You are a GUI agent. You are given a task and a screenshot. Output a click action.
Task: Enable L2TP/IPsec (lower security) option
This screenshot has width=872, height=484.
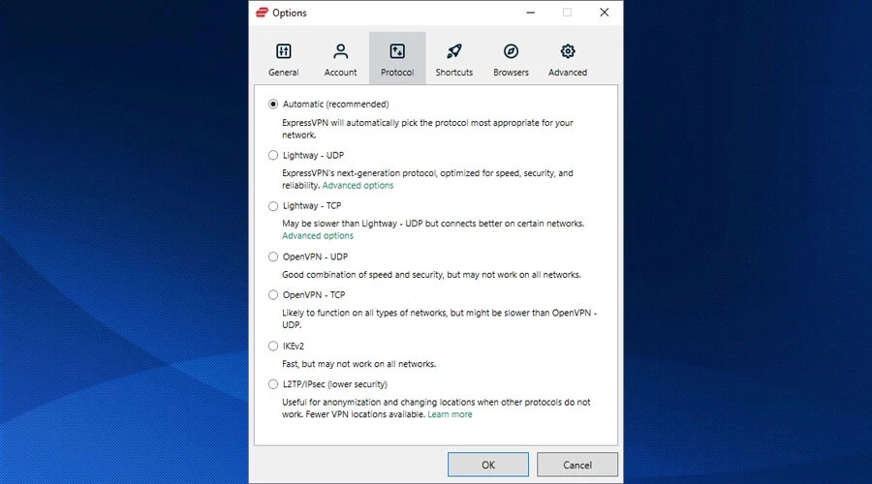pyautogui.click(x=273, y=384)
